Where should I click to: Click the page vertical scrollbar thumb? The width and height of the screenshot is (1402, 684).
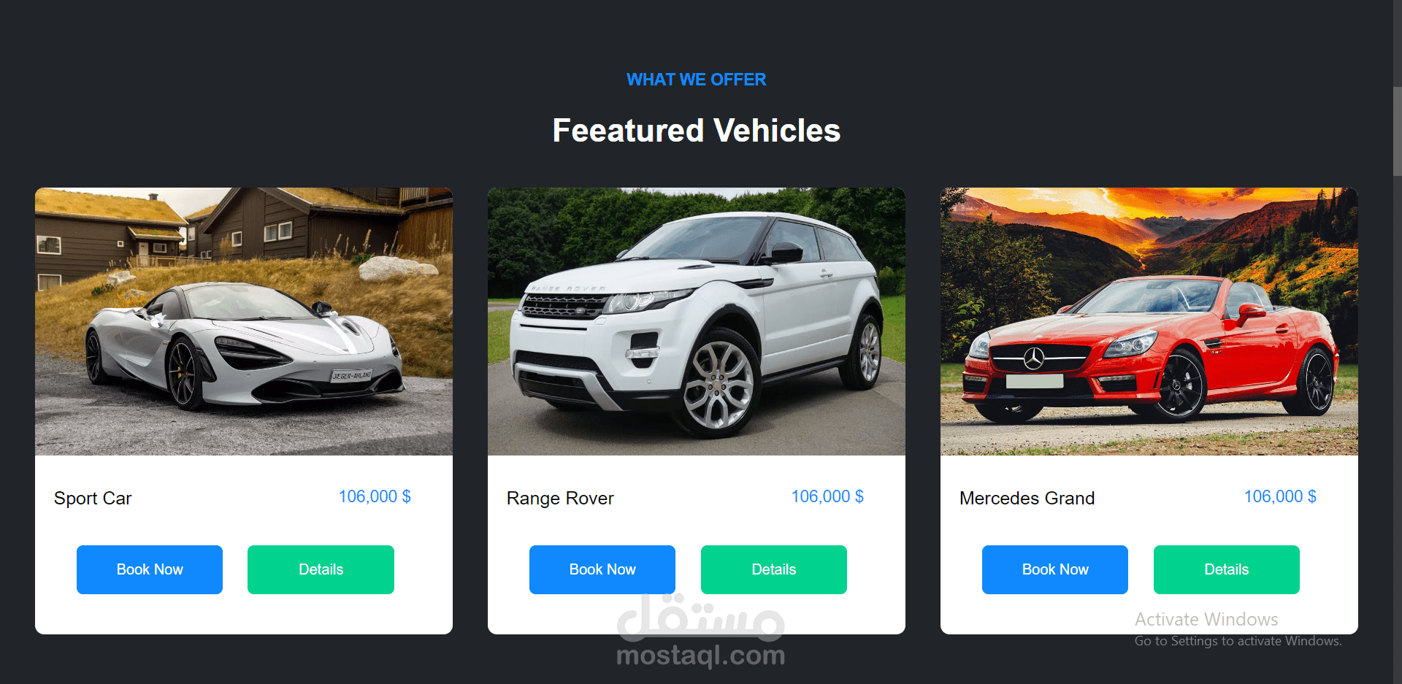(1397, 131)
